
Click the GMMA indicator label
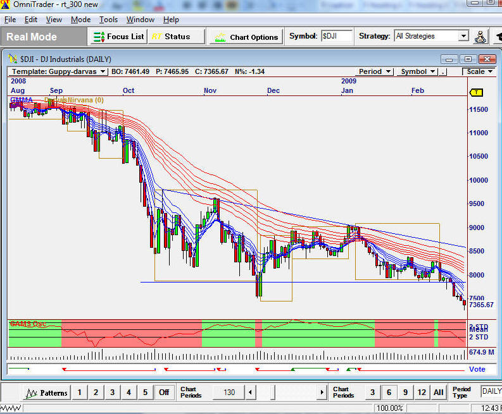(x=22, y=100)
